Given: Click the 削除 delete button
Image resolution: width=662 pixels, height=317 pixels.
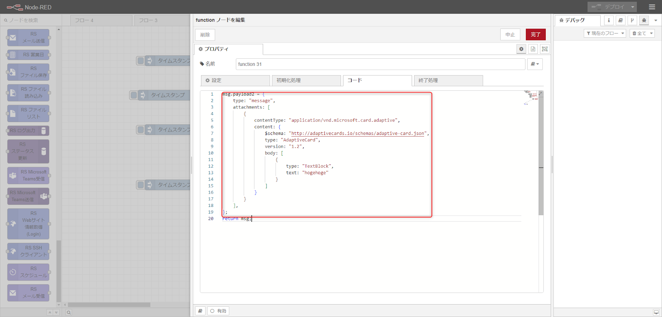Looking at the screenshot, I should tap(205, 35).
